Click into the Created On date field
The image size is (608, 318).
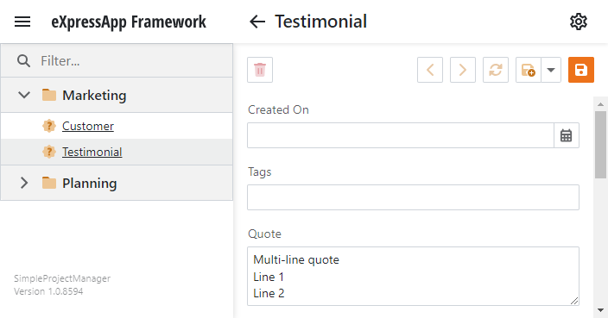[401, 135]
